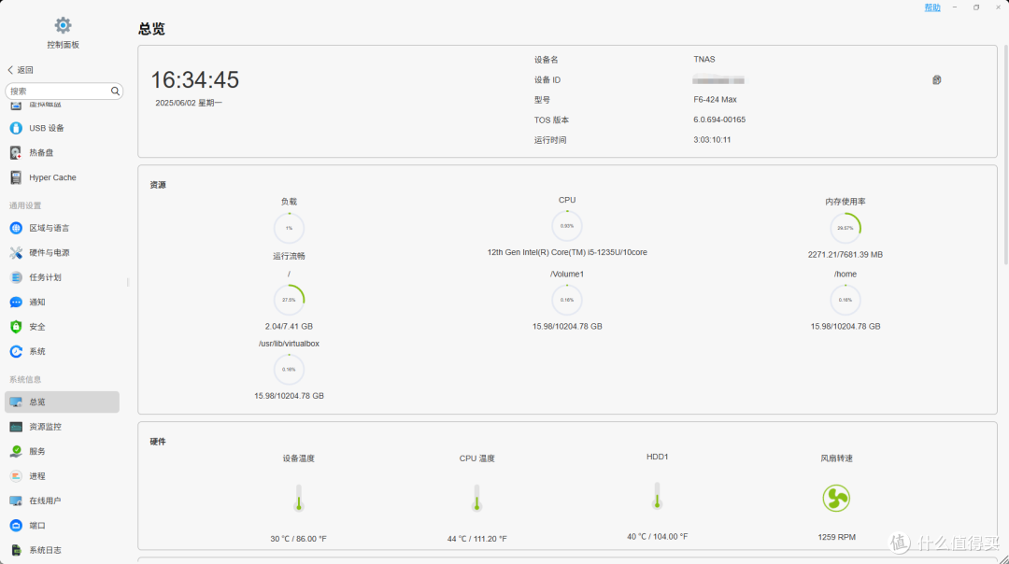
Task: Click the /Volume1 usage gauge
Action: click(567, 300)
